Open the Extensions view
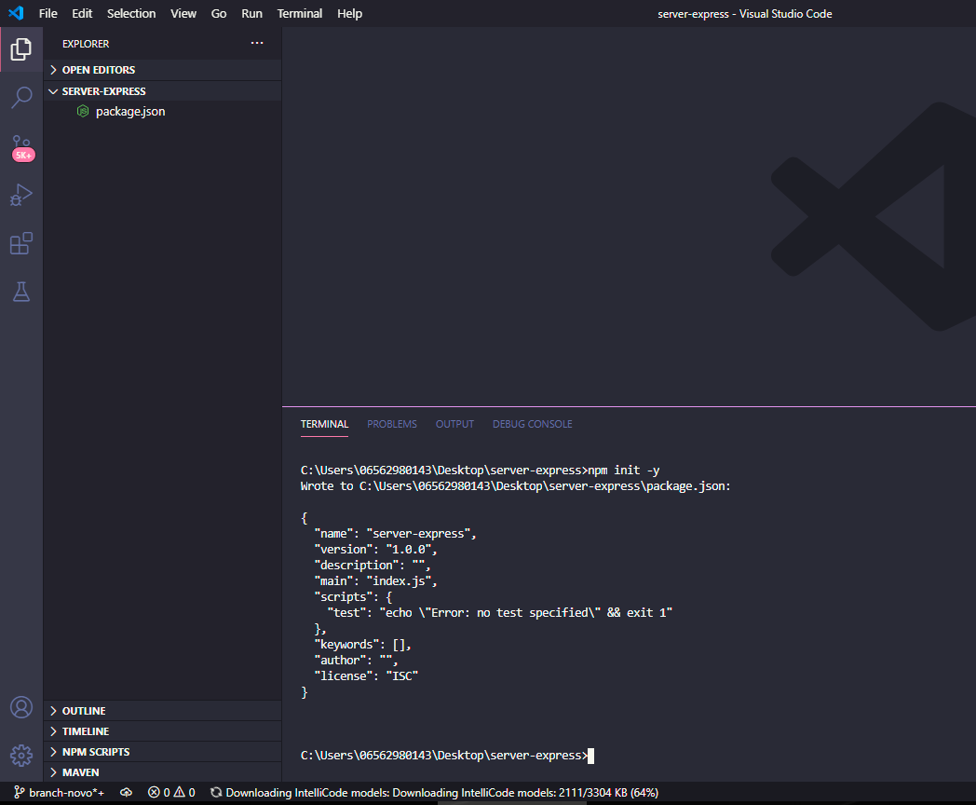 pyautogui.click(x=21, y=243)
